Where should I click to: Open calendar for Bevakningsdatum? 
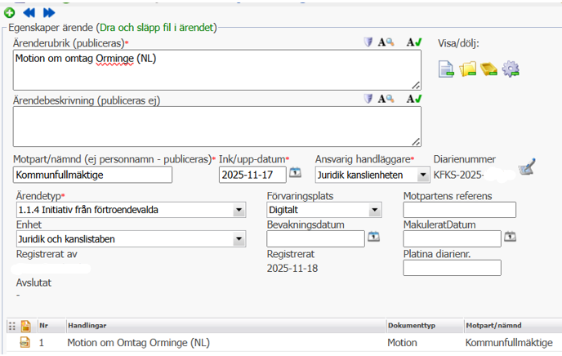tap(373, 238)
